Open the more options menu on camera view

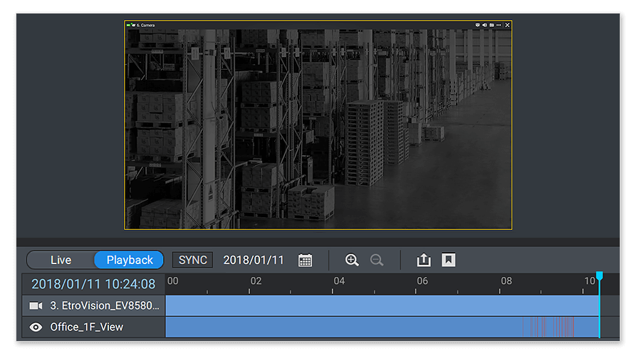pos(499,25)
